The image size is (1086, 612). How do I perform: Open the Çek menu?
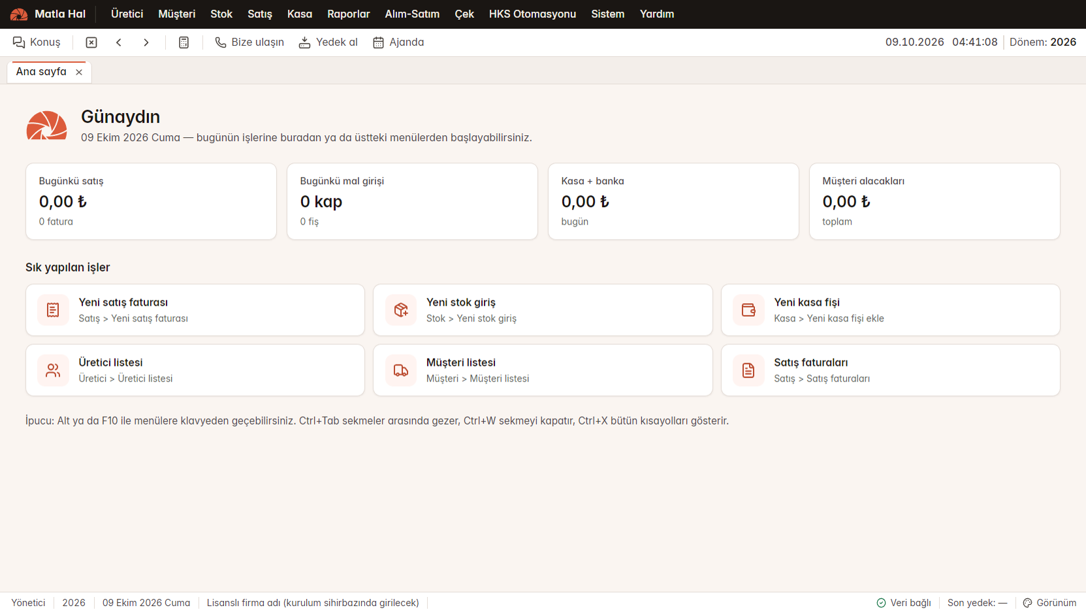coord(464,14)
